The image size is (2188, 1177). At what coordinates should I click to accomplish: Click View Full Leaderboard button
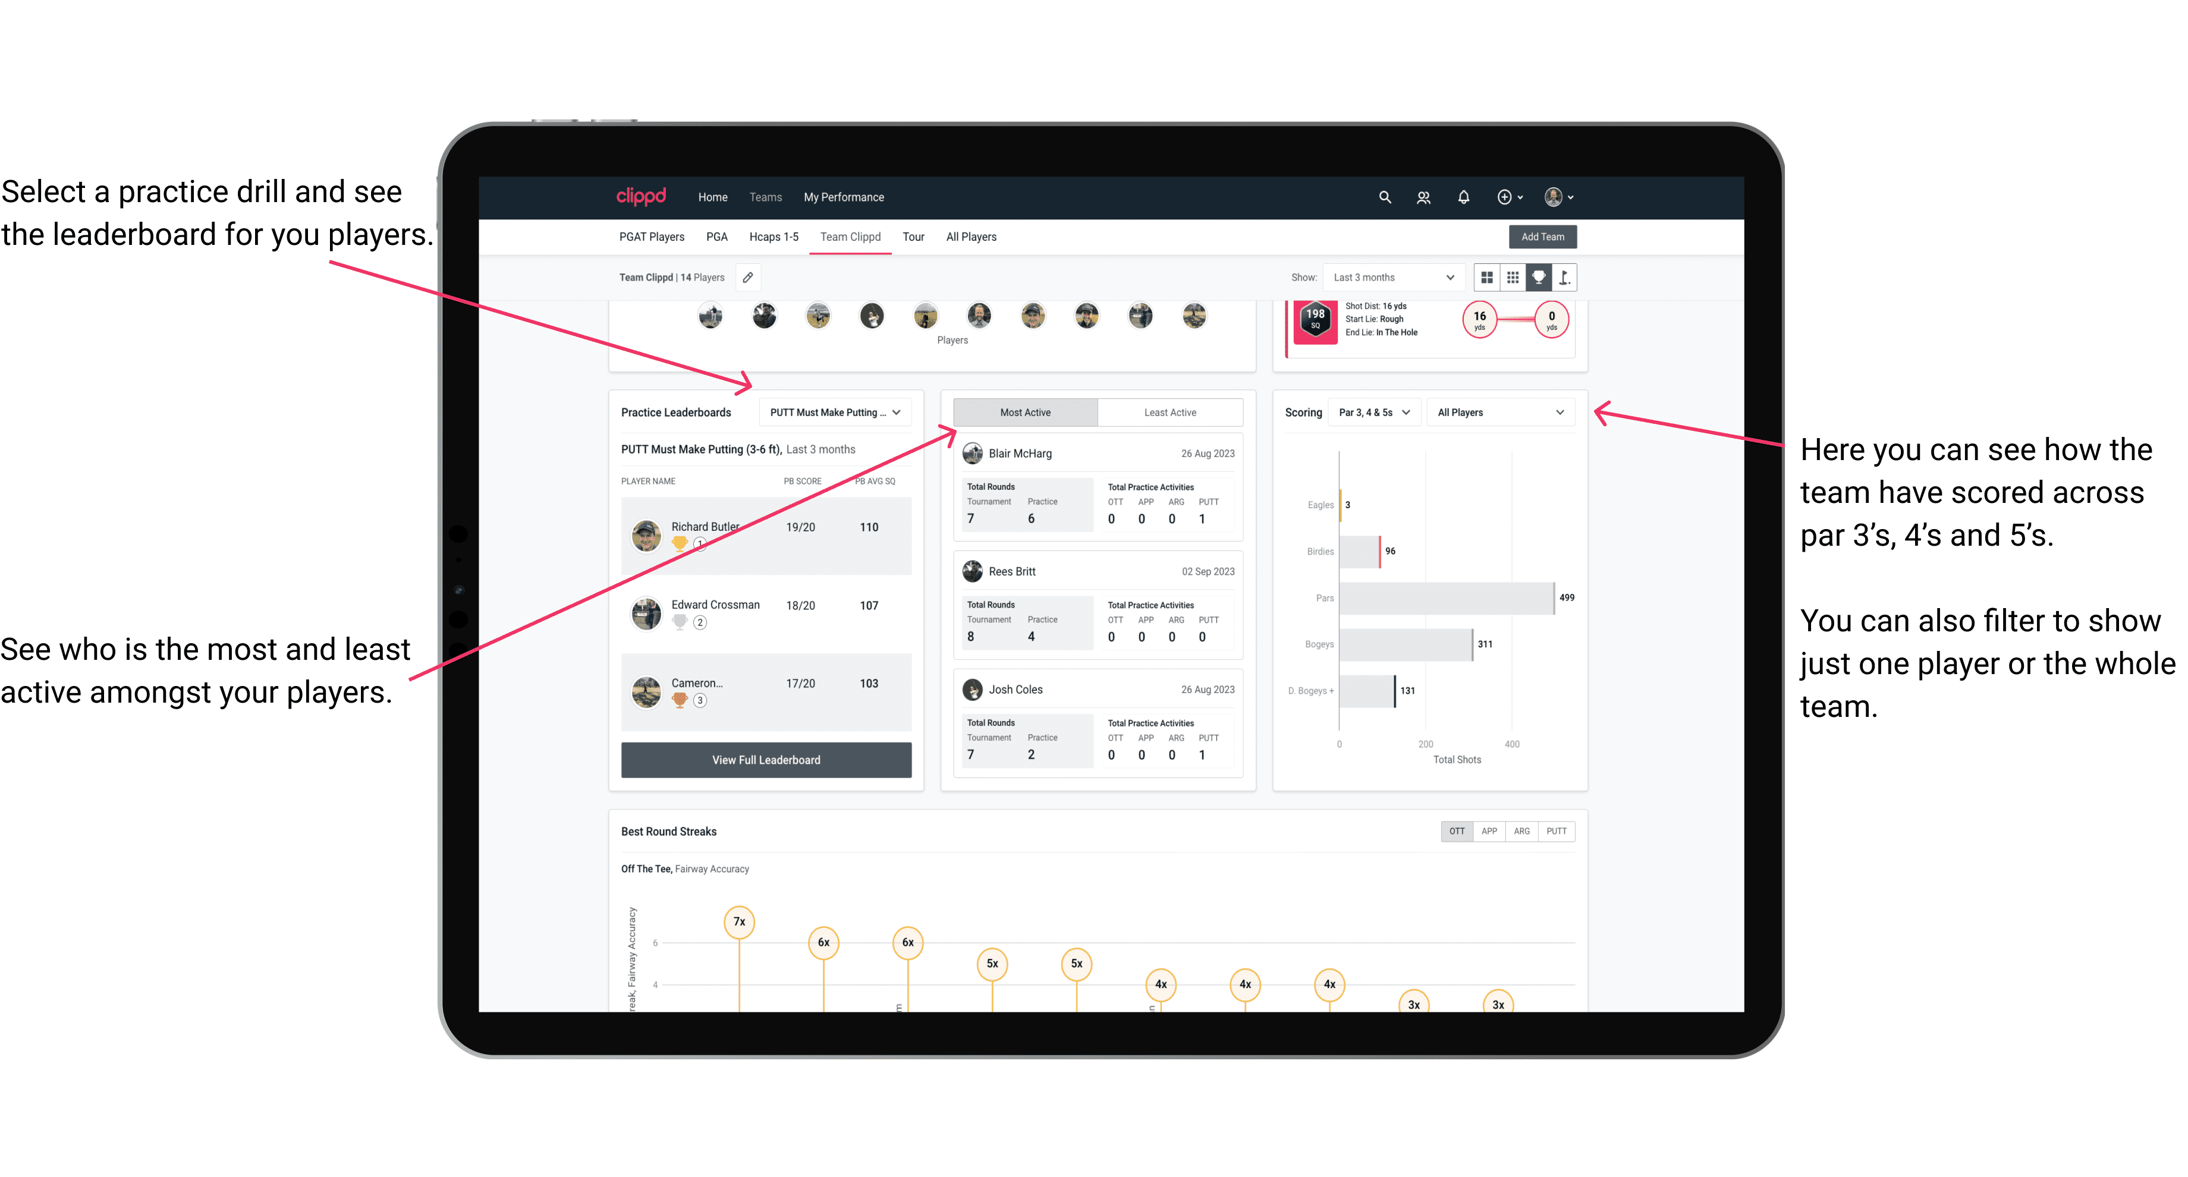coord(765,761)
